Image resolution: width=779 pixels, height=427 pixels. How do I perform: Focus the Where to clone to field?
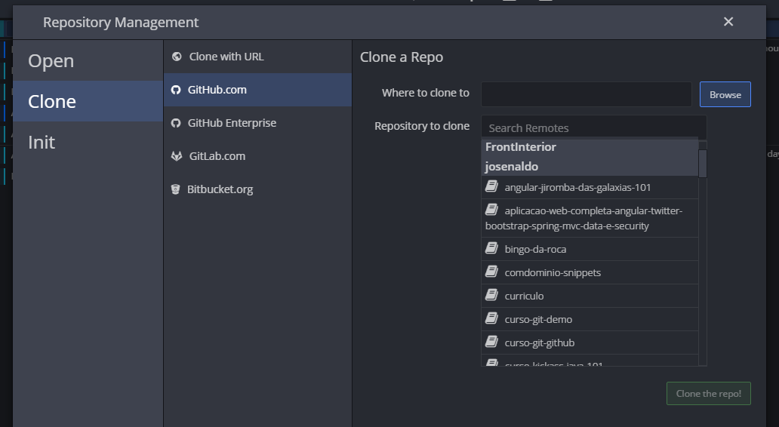coord(587,94)
